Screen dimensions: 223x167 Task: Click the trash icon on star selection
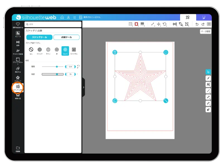coord(115,52)
